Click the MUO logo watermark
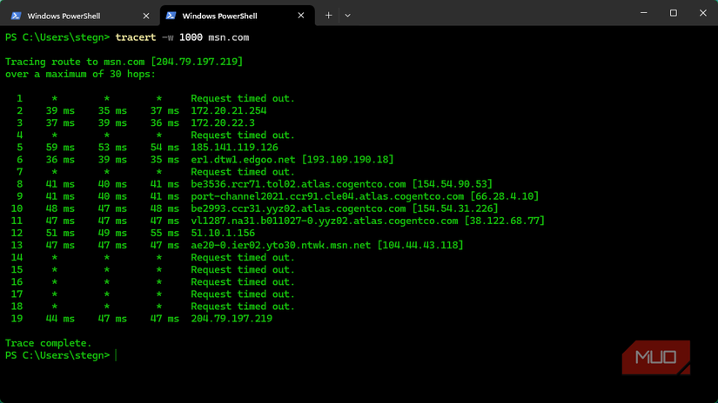 click(655, 357)
